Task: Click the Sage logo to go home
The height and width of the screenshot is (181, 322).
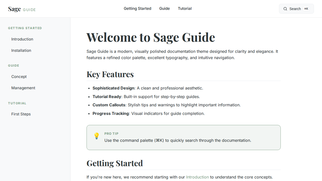Action: click(x=14, y=9)
